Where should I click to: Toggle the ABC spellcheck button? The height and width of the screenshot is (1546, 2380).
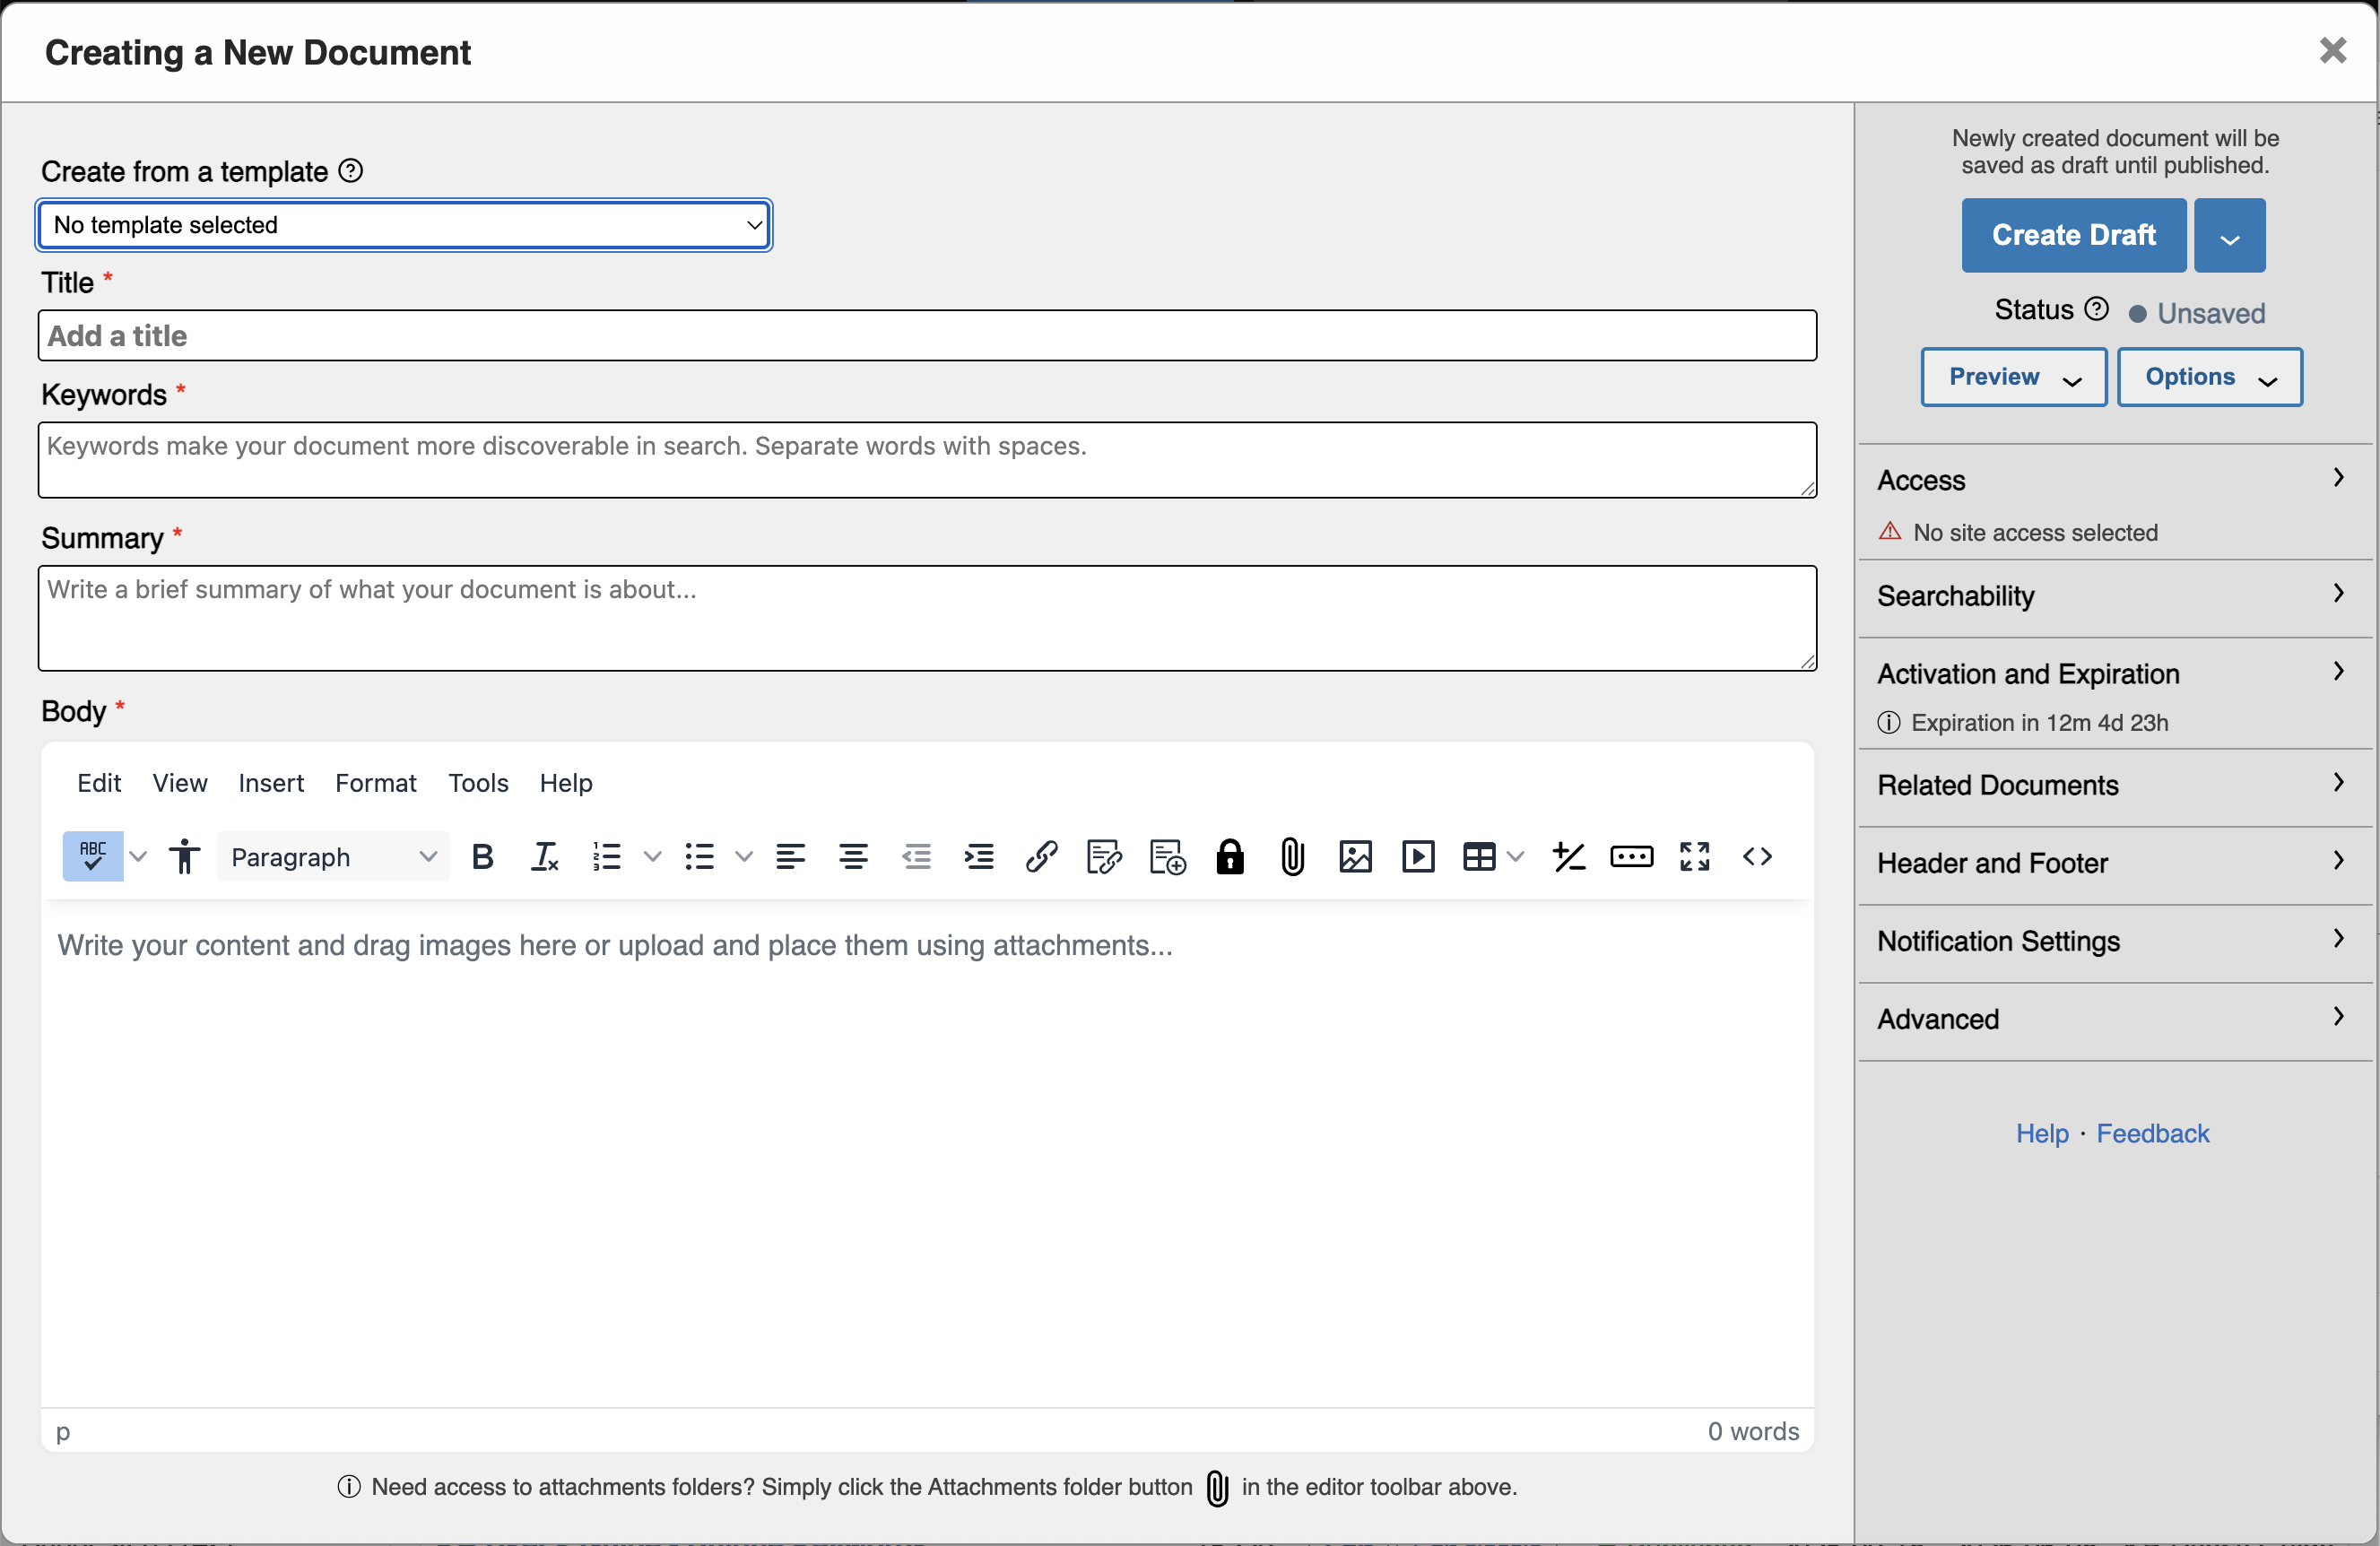[93, 856]
